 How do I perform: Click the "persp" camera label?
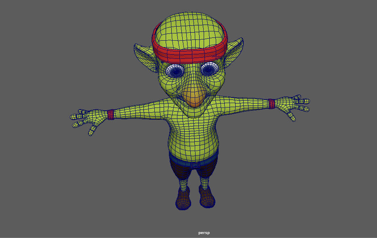(204, 233)
